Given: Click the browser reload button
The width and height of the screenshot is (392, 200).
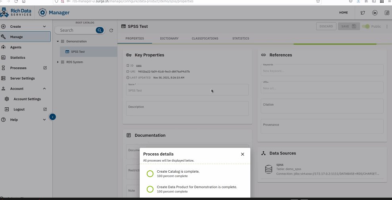Looking at the screenshot, I should tap(16, 1).
